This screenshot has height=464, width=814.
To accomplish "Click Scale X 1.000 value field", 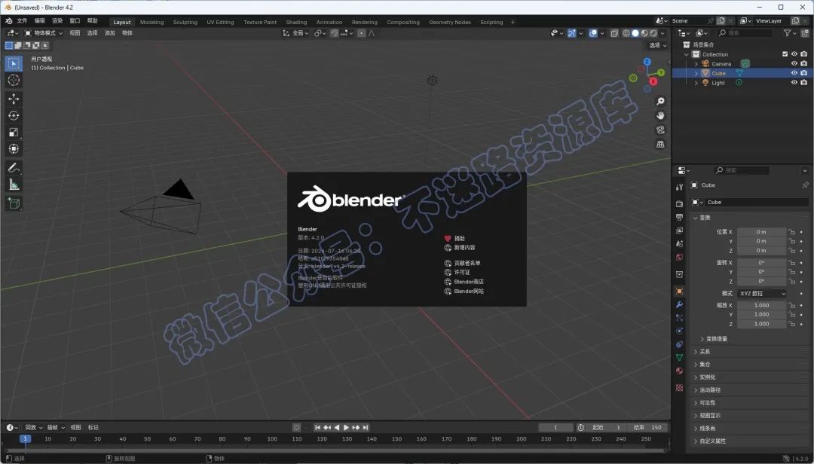I will (x=761, y=305).
